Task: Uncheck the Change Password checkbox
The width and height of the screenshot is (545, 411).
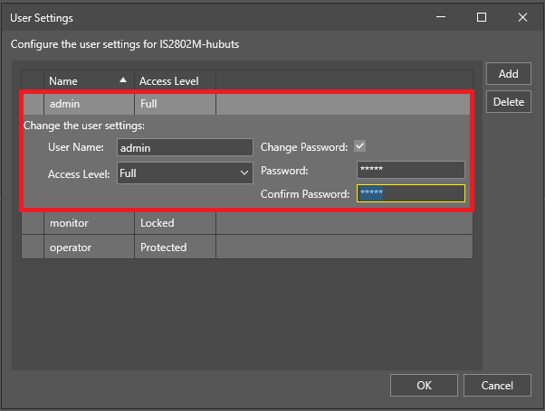Action: (x=360, y=146)
